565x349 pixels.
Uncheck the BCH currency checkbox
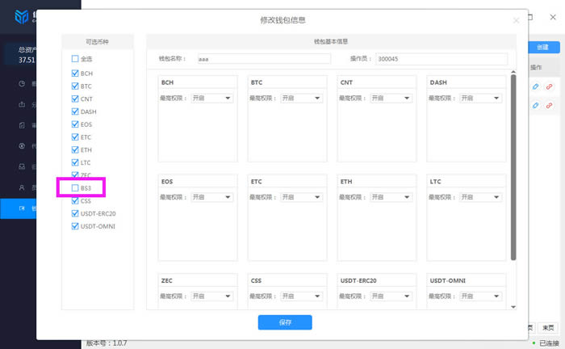[x=75, y=74]
